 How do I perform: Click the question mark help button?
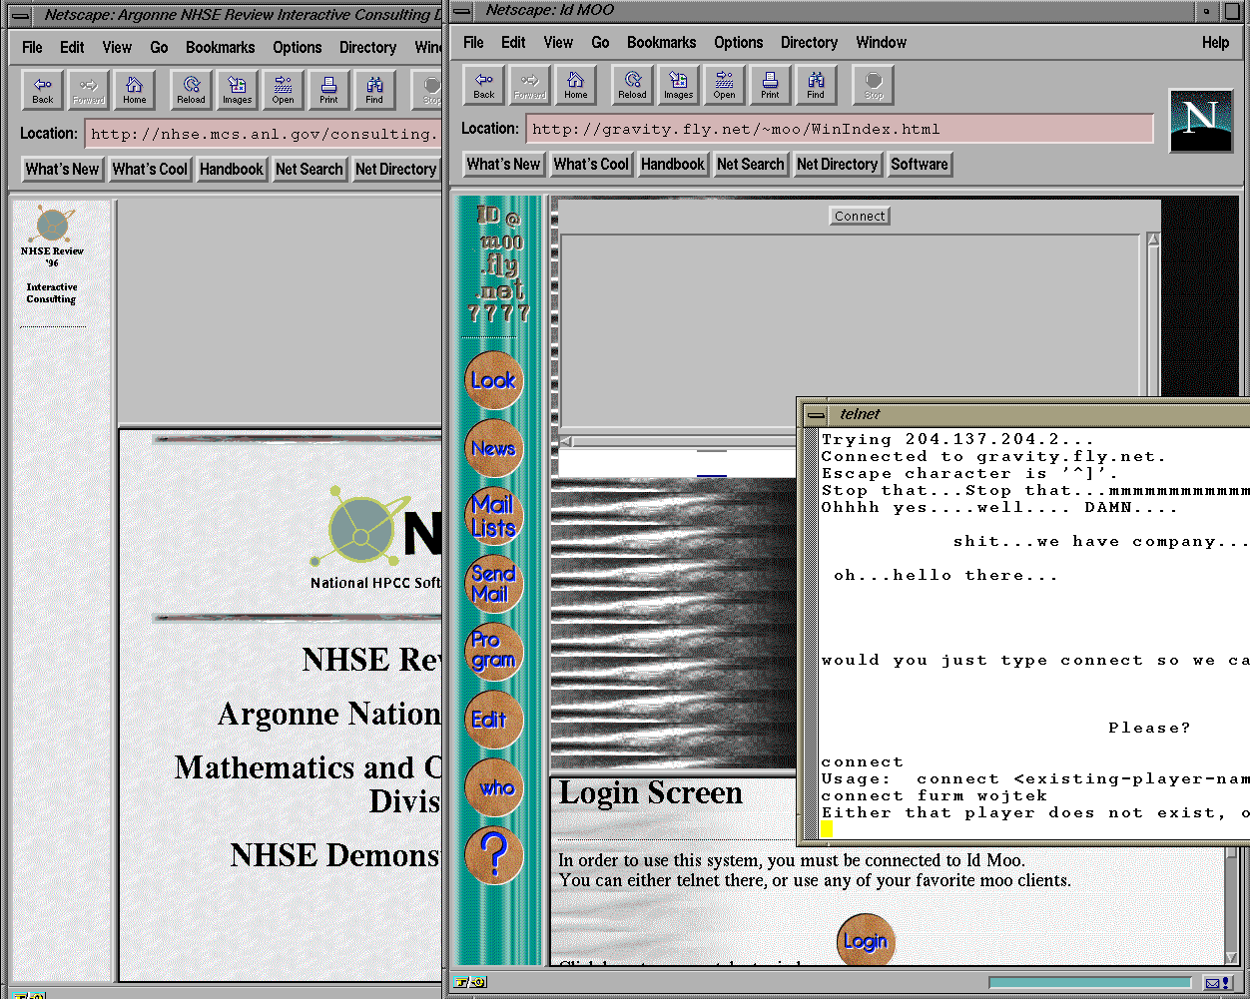pos(493,855)
